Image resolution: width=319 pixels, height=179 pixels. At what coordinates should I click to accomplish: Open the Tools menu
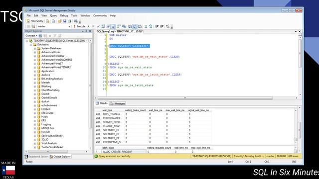pos(74,15)
